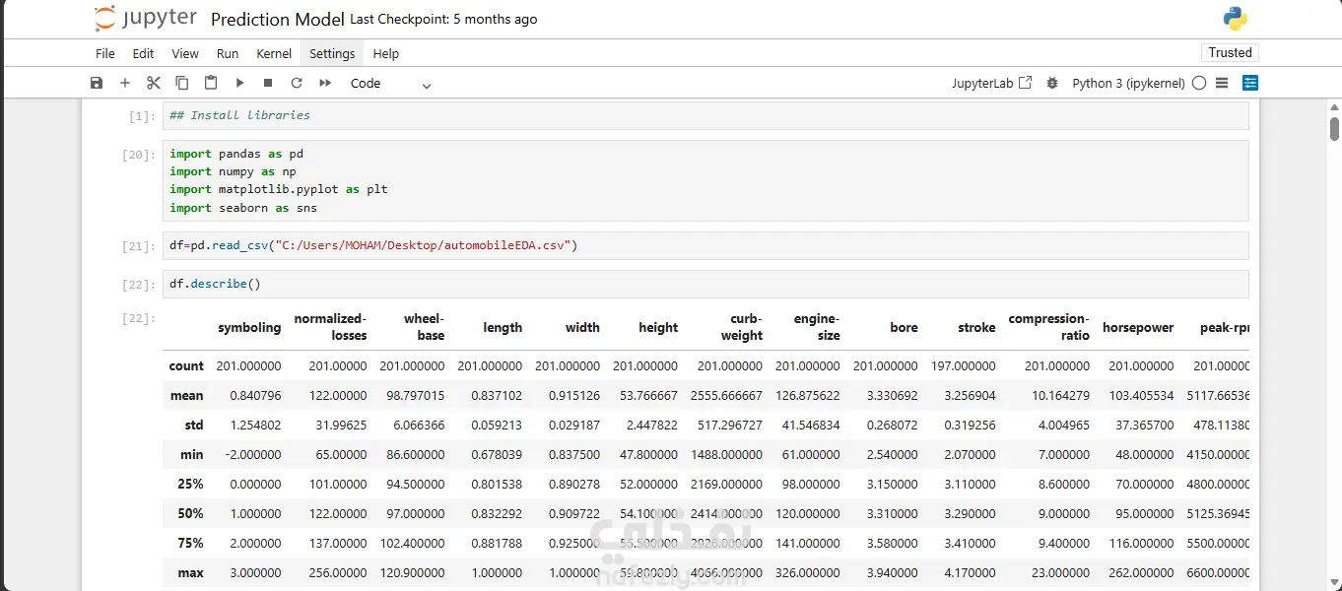Click the 'stroke' column header
Image resolution: width=1342 pixels, height=591 pixels.
(x=976, y=328)
